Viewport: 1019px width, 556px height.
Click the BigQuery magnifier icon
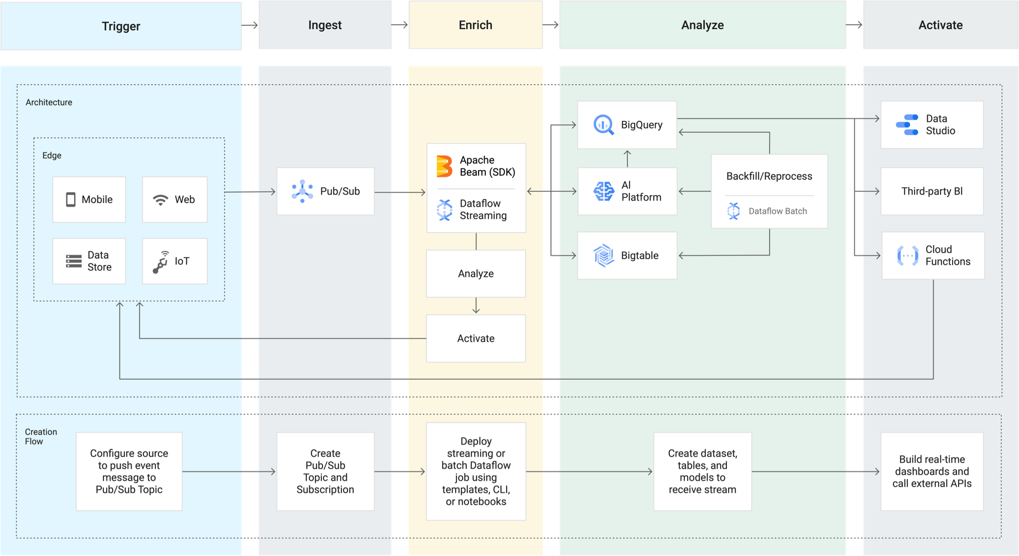(604, 125)
